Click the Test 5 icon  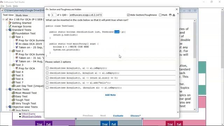click(13, 75)
